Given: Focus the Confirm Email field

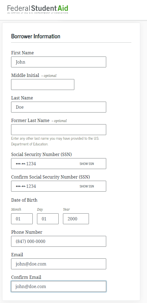Looking at the screenshot, I should pyautogui.click(x=59, y=286).
